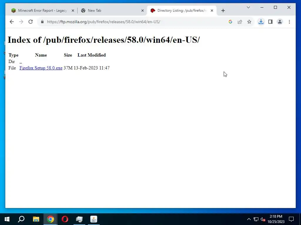The width and height of the screenshot is (301, 225).
Task: Open the Chrome three-dot menu
Action: click(289, 22)
